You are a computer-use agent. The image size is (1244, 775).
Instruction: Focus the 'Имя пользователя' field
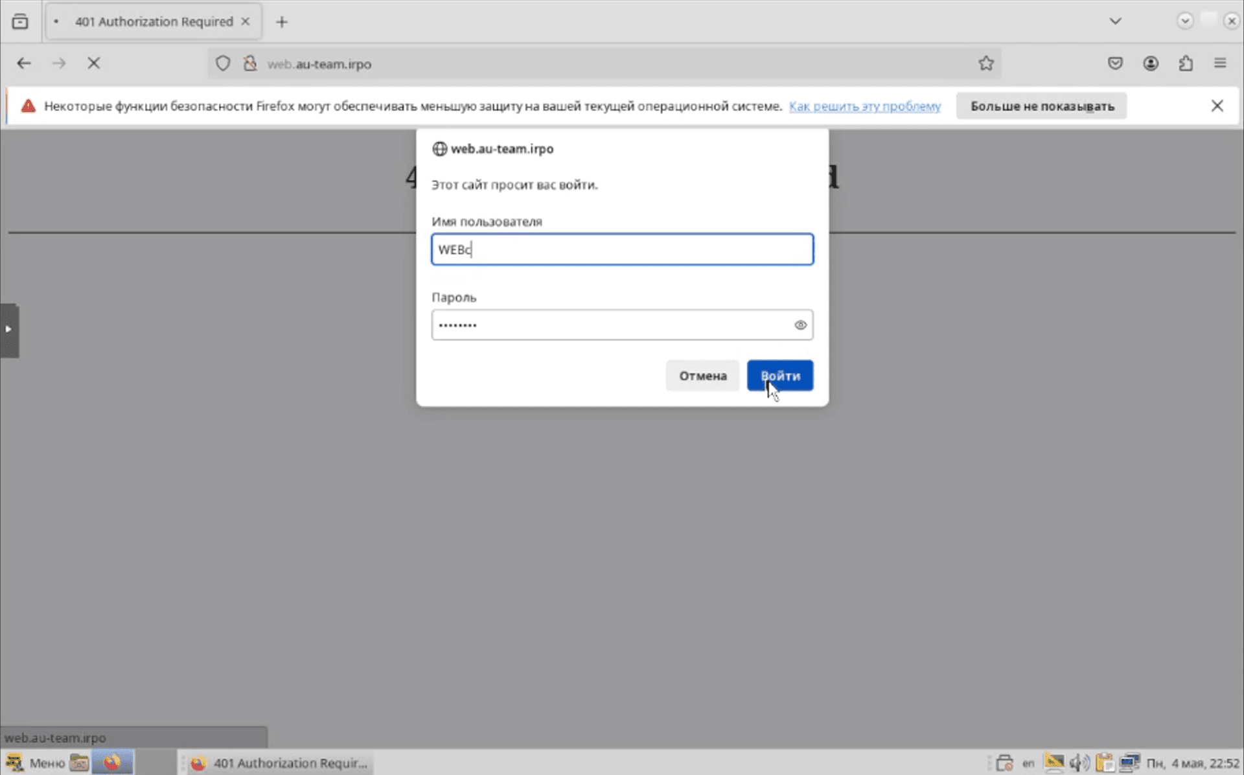(622, 249)
